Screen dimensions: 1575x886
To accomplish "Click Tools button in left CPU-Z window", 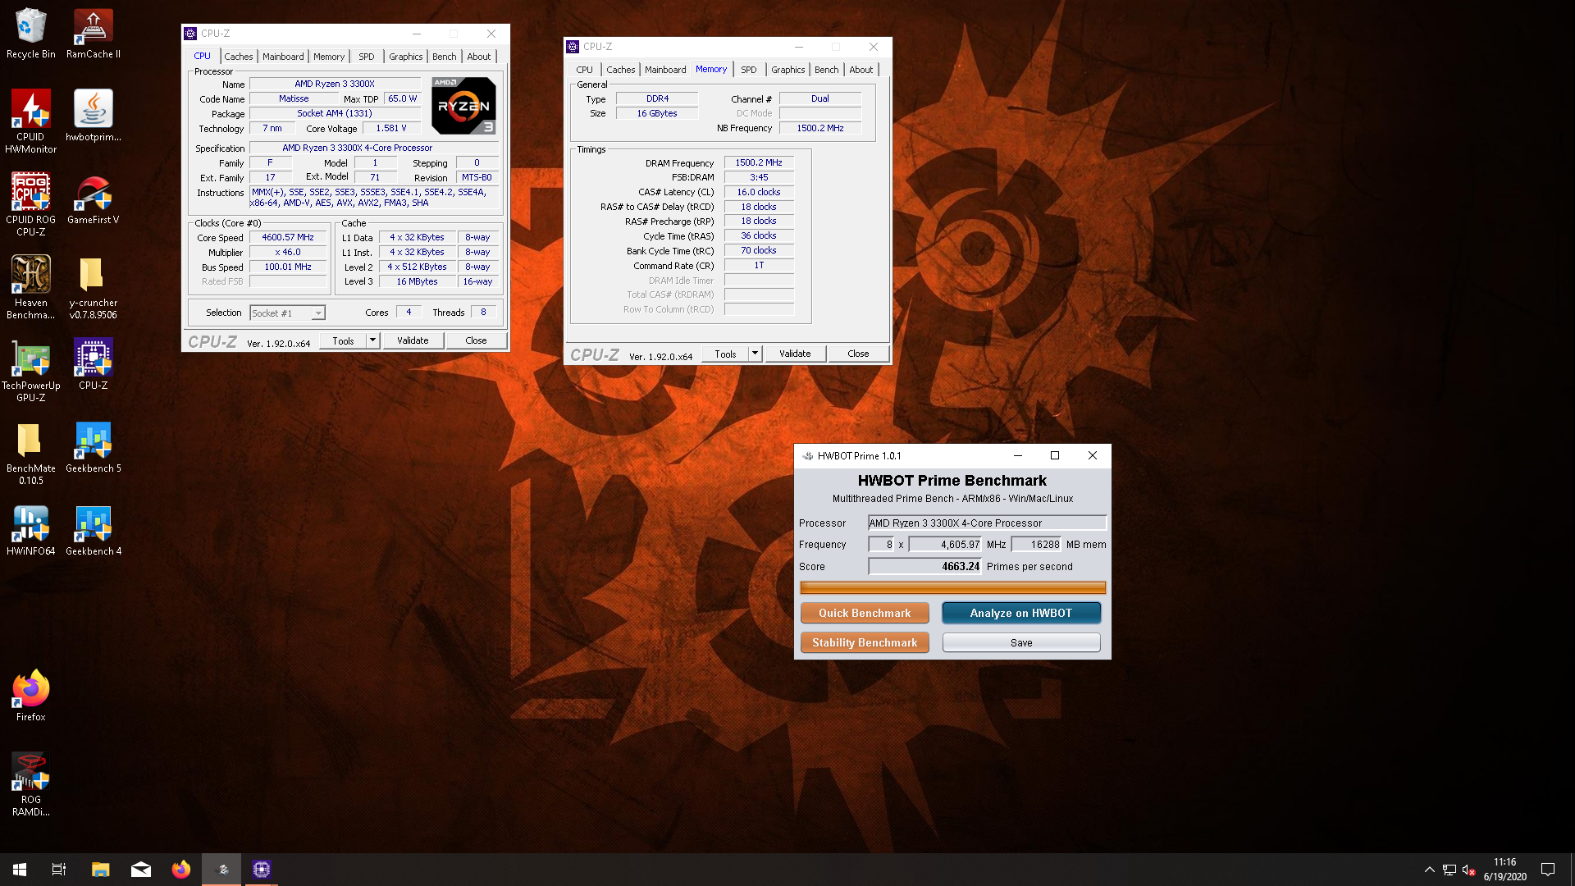I will point(343,340).
